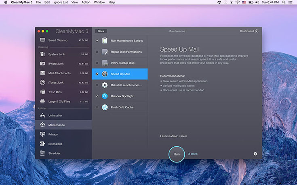Click the Last run date: Never text
The image size is (297, 185).
tap(173, 136)
